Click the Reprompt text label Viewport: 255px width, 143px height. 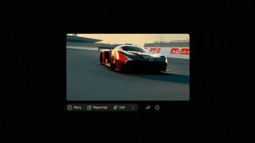pos(100,107)
